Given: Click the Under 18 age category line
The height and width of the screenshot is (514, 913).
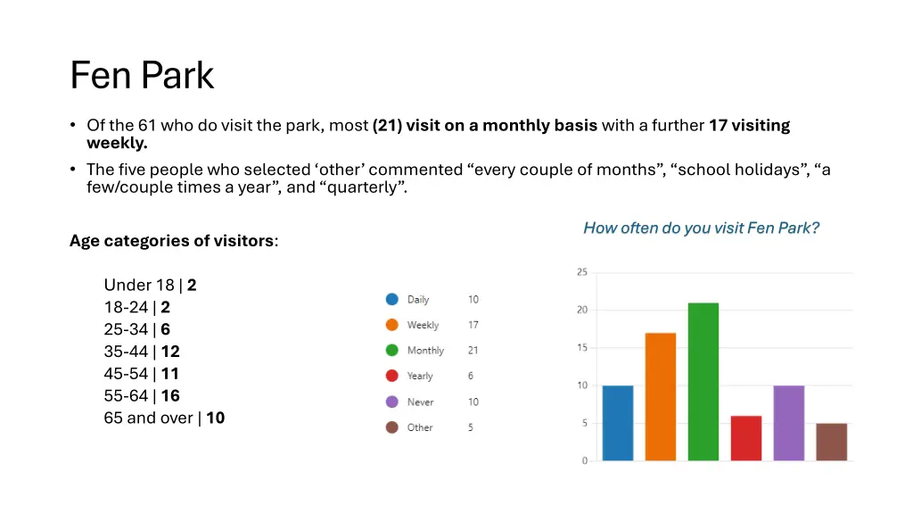Looking at the screenshot, I should [x=150, y=285].
